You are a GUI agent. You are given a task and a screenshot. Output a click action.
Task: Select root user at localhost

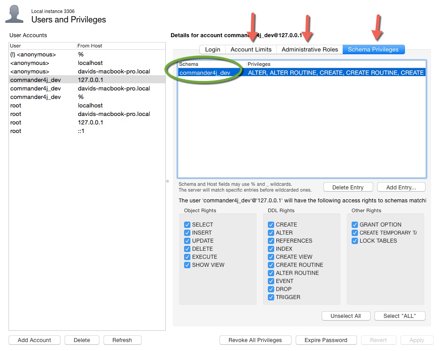(x=87, y=106)
